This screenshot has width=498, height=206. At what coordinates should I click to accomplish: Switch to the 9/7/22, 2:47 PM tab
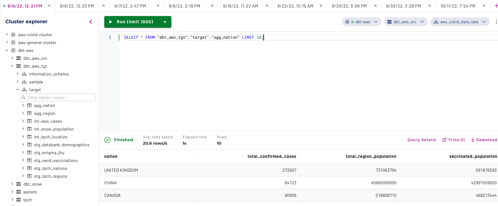click(130, 6)
